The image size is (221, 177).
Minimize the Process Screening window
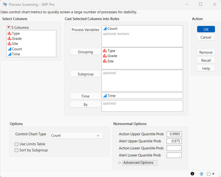point(187,4)
